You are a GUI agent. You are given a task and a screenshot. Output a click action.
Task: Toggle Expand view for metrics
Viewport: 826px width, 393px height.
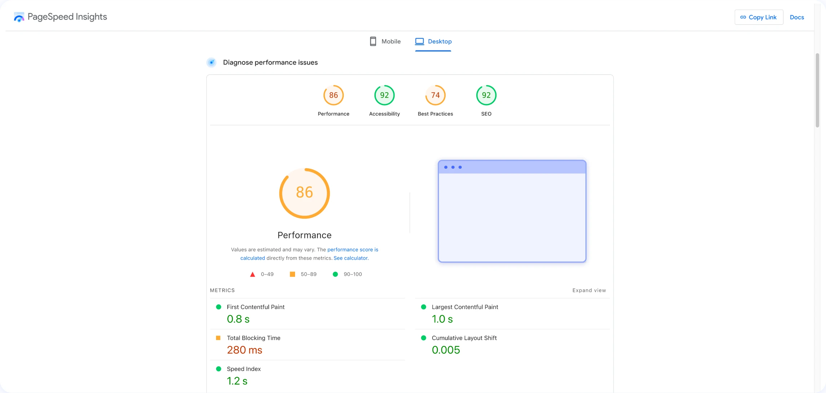589,290
